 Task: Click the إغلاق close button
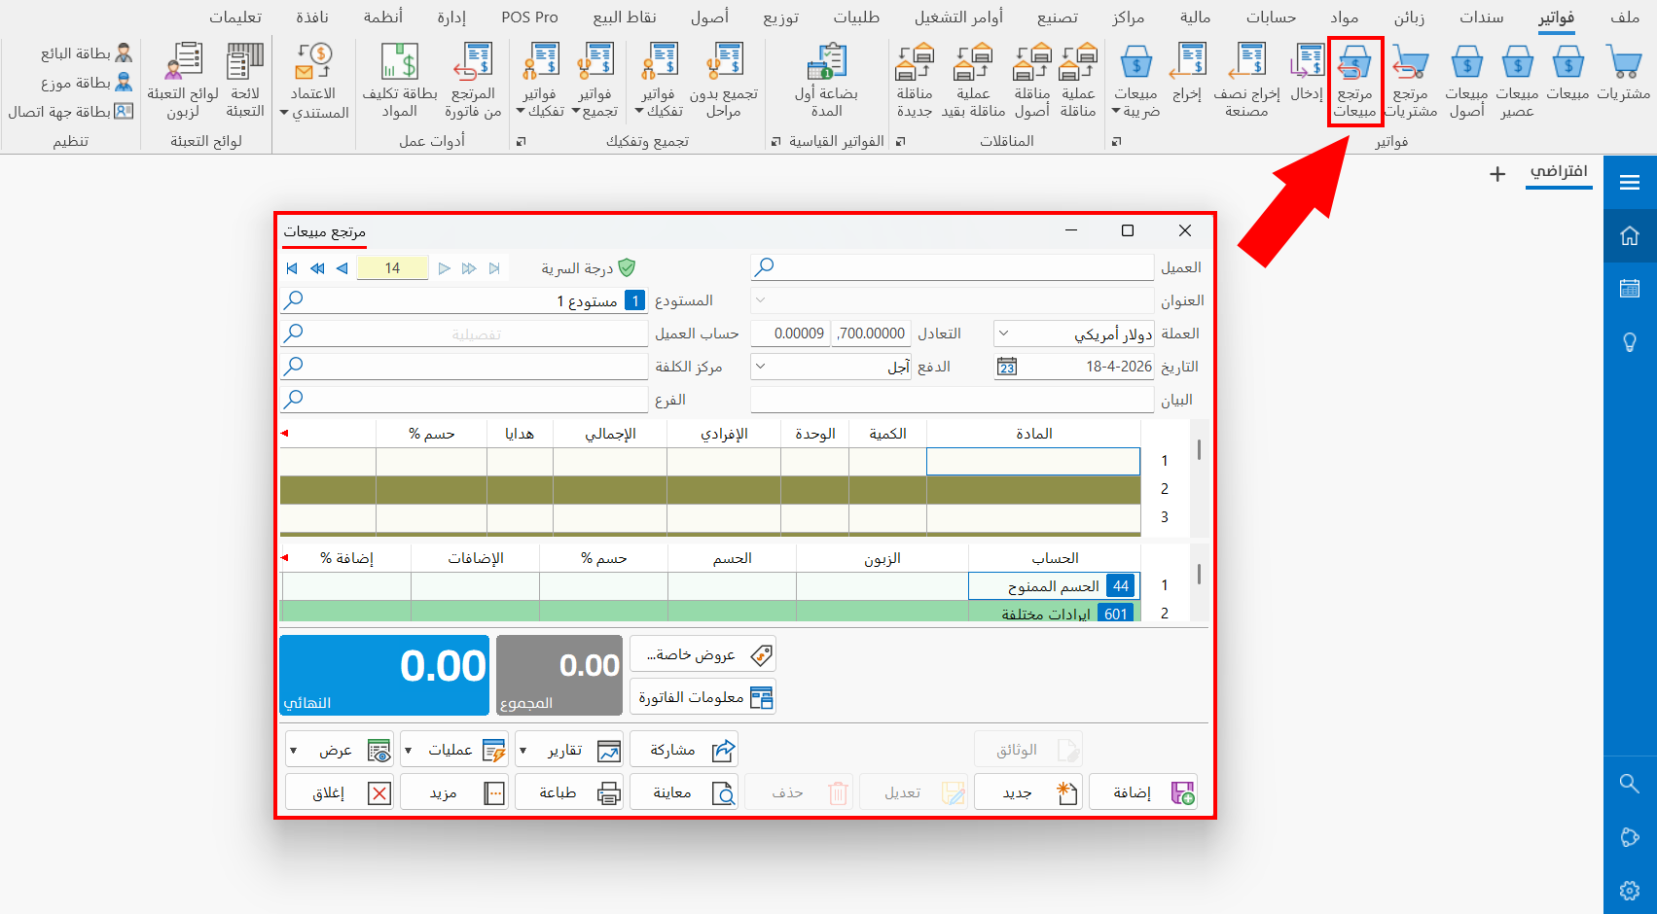point(340,793)
